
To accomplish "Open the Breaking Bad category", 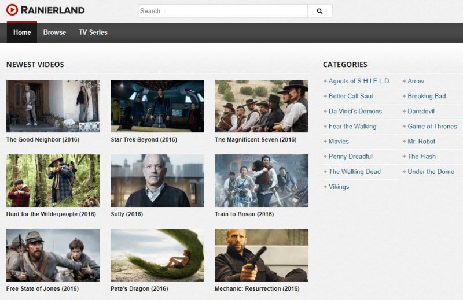I will 427,96.
